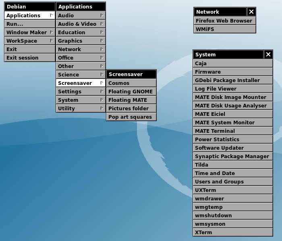Click Exit in the Debian menu

(30, 49)
